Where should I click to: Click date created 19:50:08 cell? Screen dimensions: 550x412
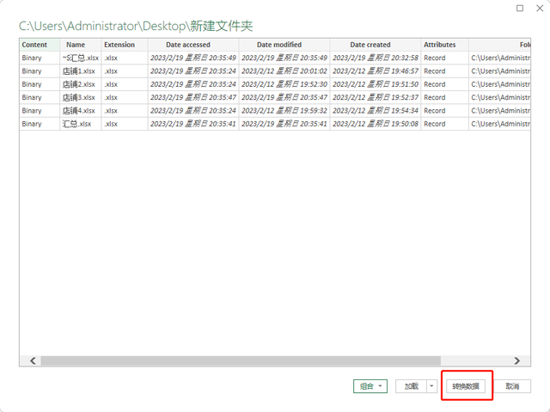[x=376, y=124]
